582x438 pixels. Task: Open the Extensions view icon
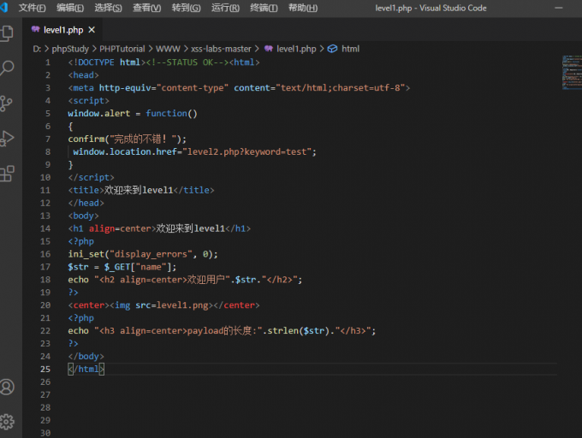[8, 174]
